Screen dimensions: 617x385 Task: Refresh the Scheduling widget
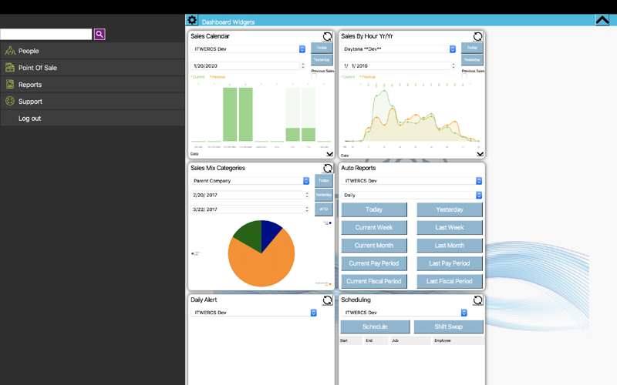coord(477,300)
